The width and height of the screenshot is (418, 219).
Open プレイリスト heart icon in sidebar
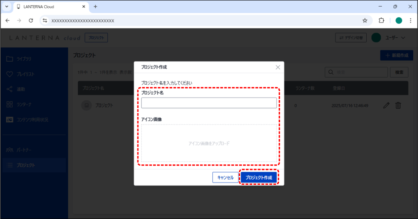pos(10,74)
